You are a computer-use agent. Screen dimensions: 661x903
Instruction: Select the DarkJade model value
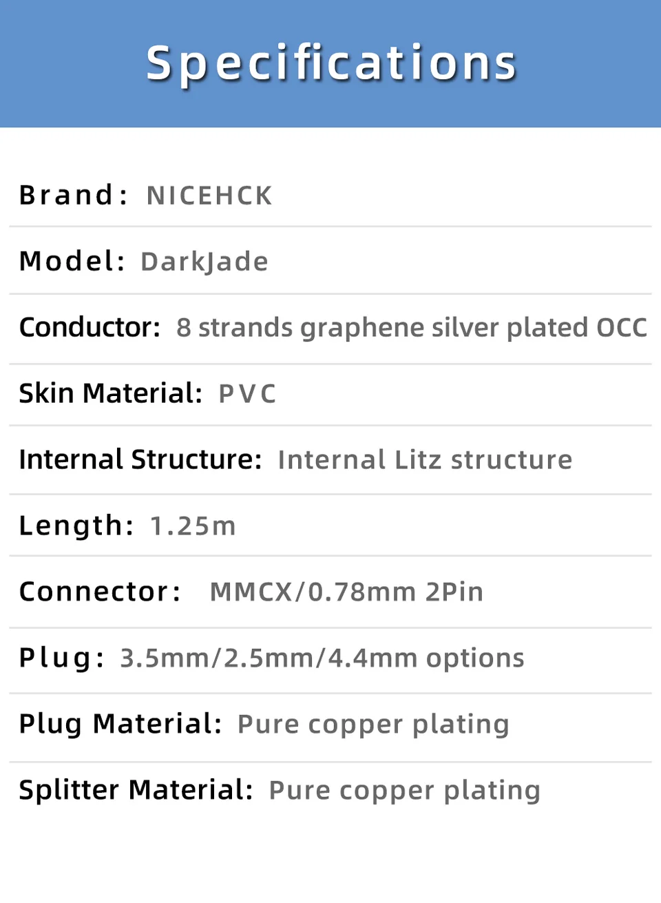[x=204, y=262]
